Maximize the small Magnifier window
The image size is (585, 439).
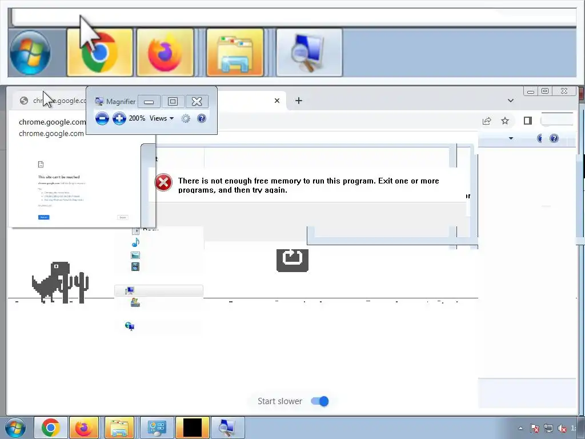click(173, 102)
